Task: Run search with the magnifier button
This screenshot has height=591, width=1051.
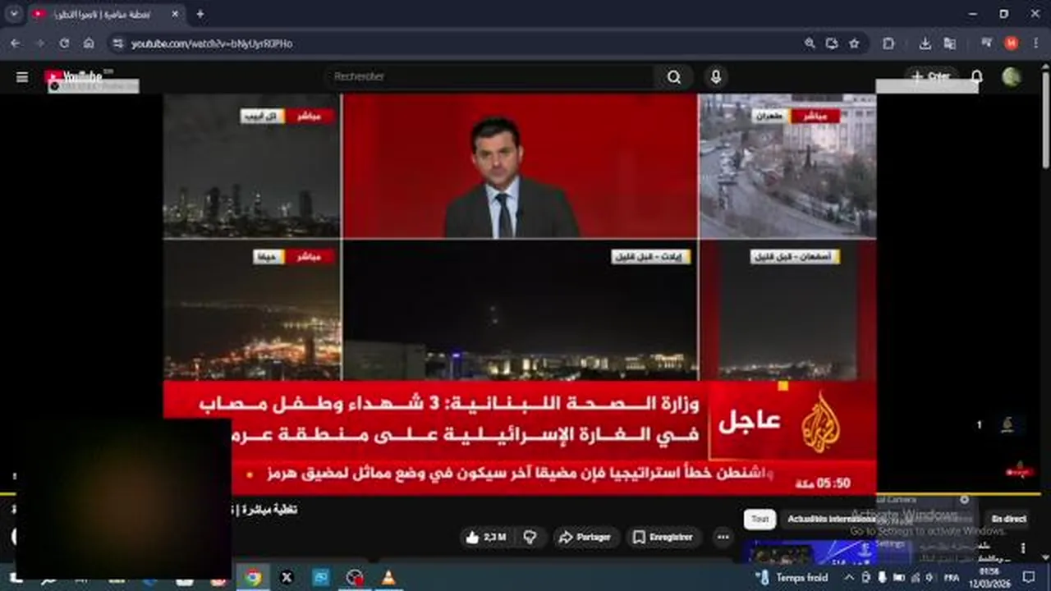Action: pyautogui.click(x=674, y=76)
